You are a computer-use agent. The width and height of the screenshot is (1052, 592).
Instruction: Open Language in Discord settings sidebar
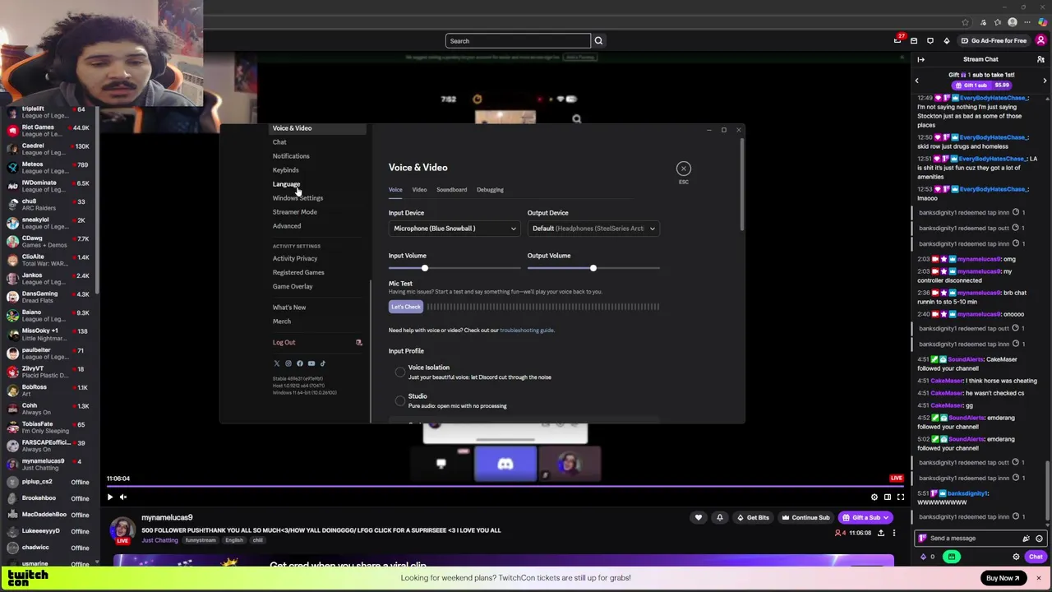pos(286,184)
